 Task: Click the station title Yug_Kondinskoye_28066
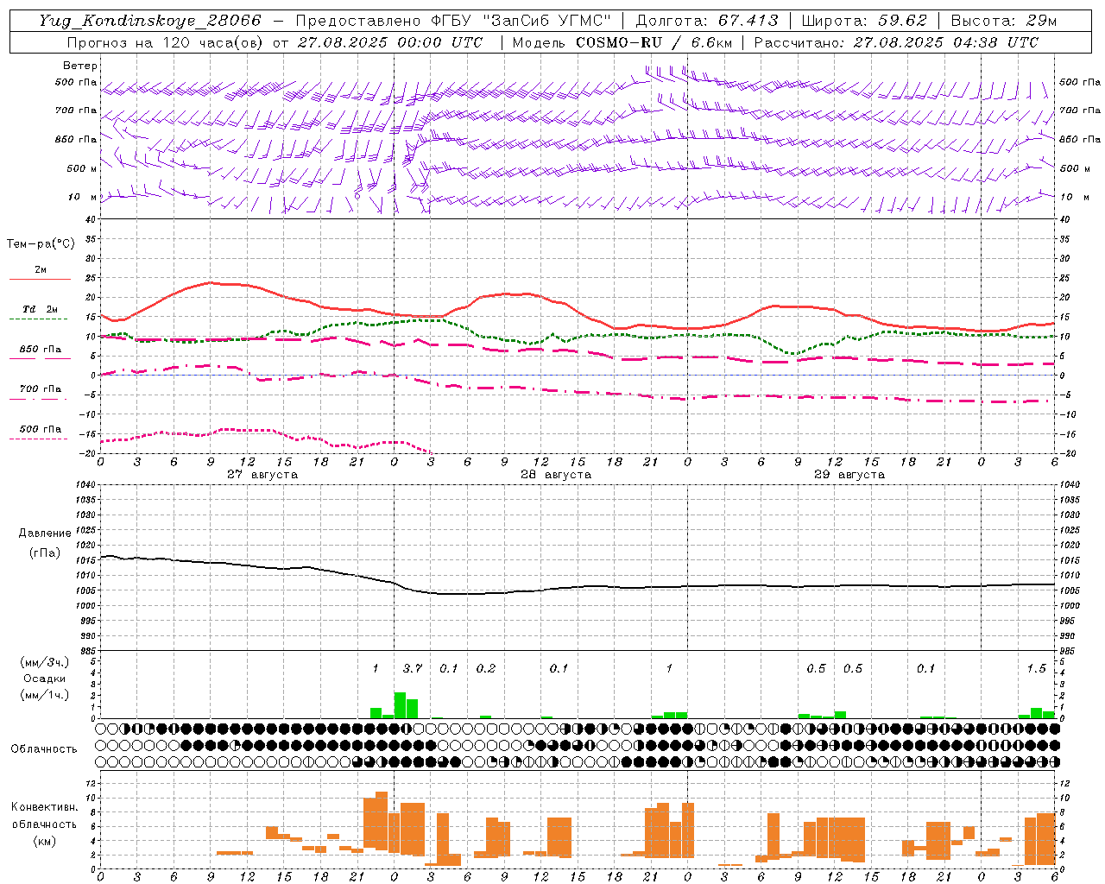pyautogui.click(x=149, y=21)
